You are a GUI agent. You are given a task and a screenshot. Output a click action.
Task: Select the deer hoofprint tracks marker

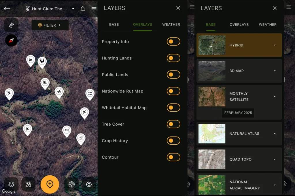pyautogui.click(x=42, y=62)
